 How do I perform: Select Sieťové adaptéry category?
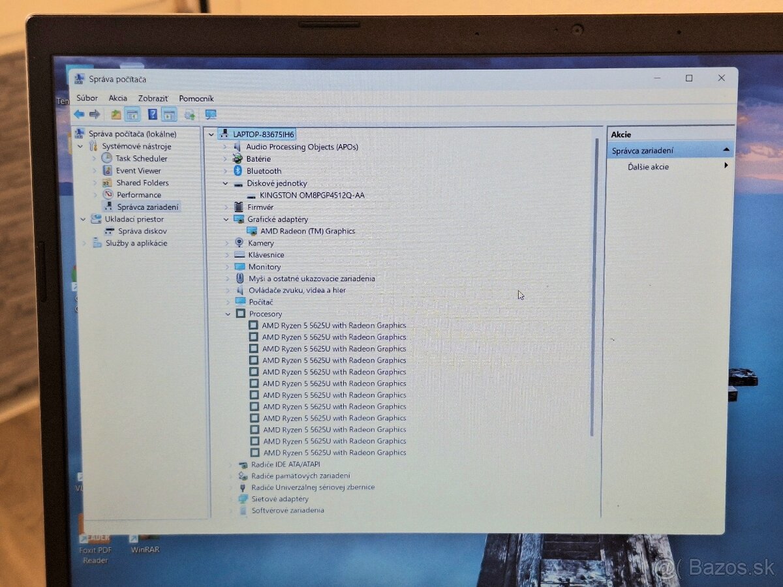(x=280, y=499)
